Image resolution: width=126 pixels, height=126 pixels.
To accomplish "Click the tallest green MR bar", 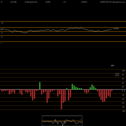I will pyautogui.click(x=40, y=86).
